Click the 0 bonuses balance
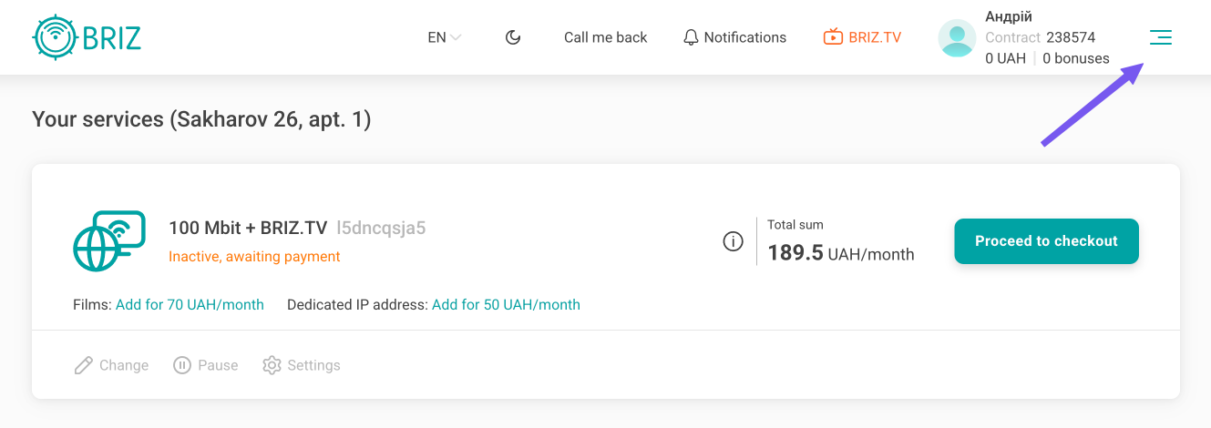This screenshot has height=428, width=1211. (x=1076, y=58)
